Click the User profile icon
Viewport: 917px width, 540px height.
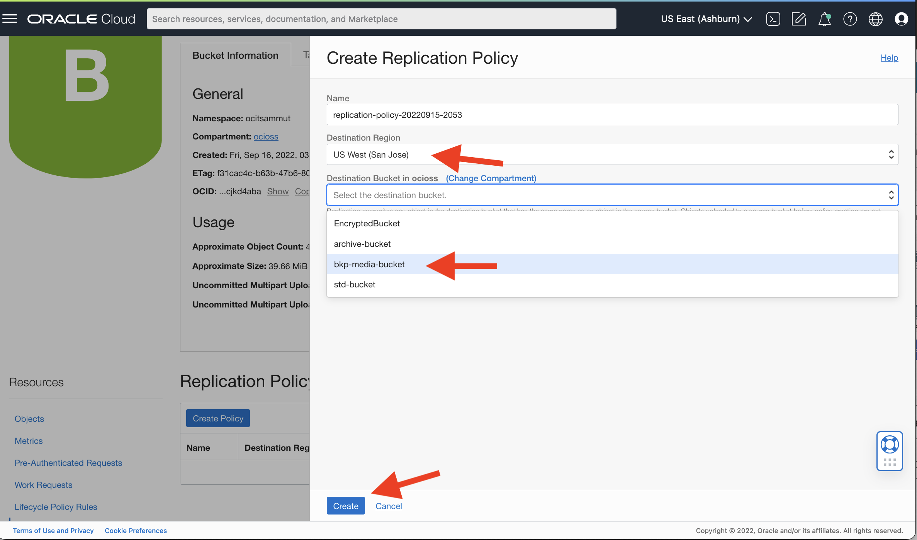[x=902, y=19]
